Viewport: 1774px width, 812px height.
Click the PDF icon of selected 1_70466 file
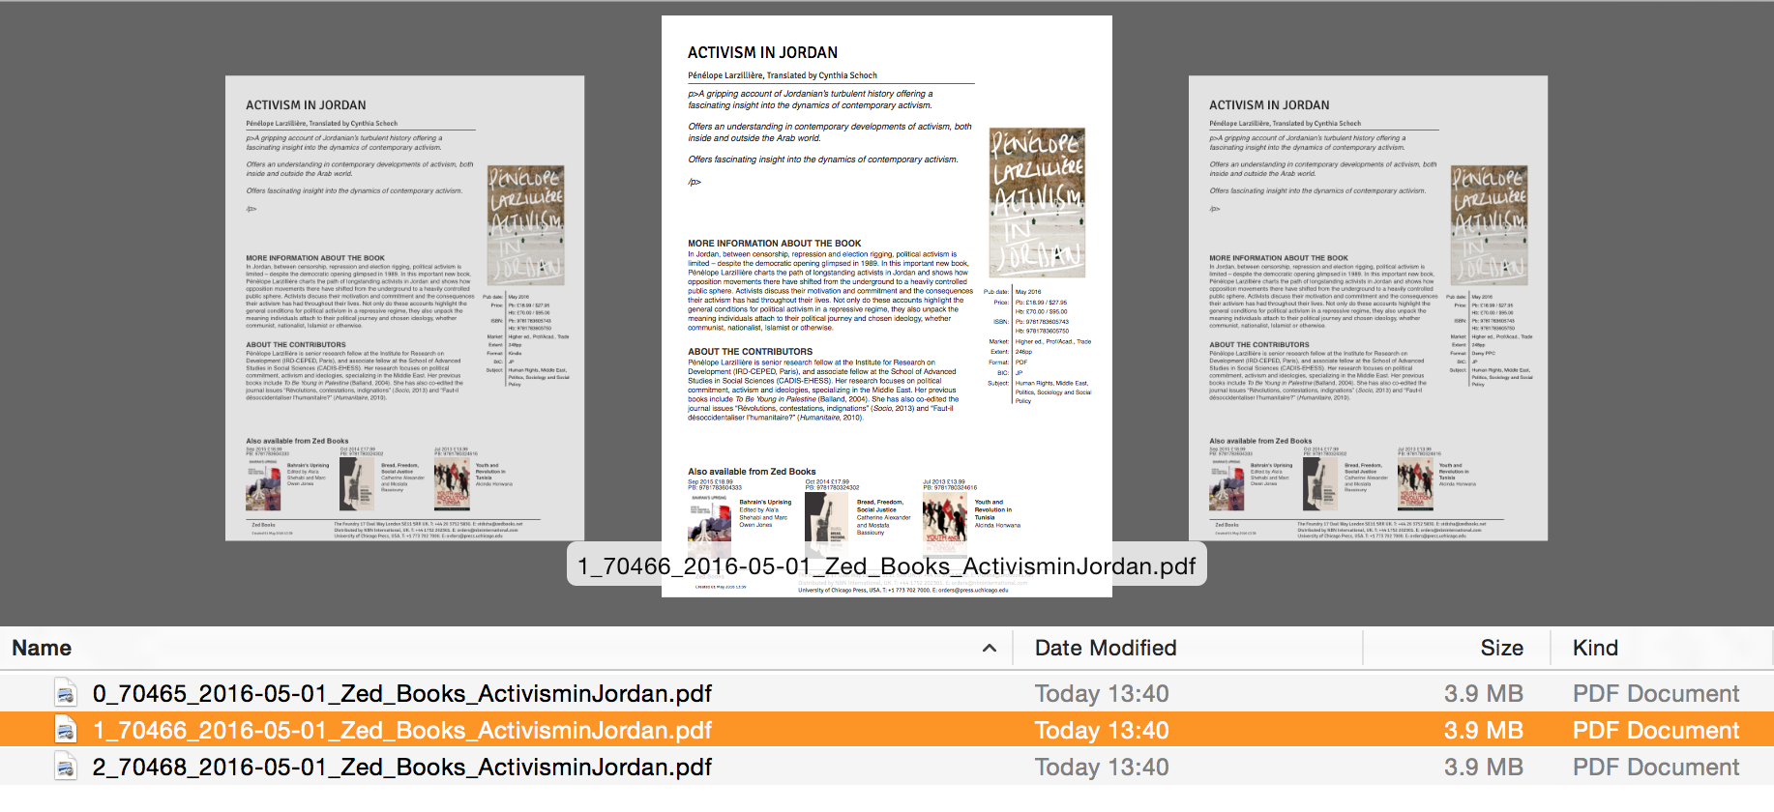pyautogui.click(x=66, y=731)
